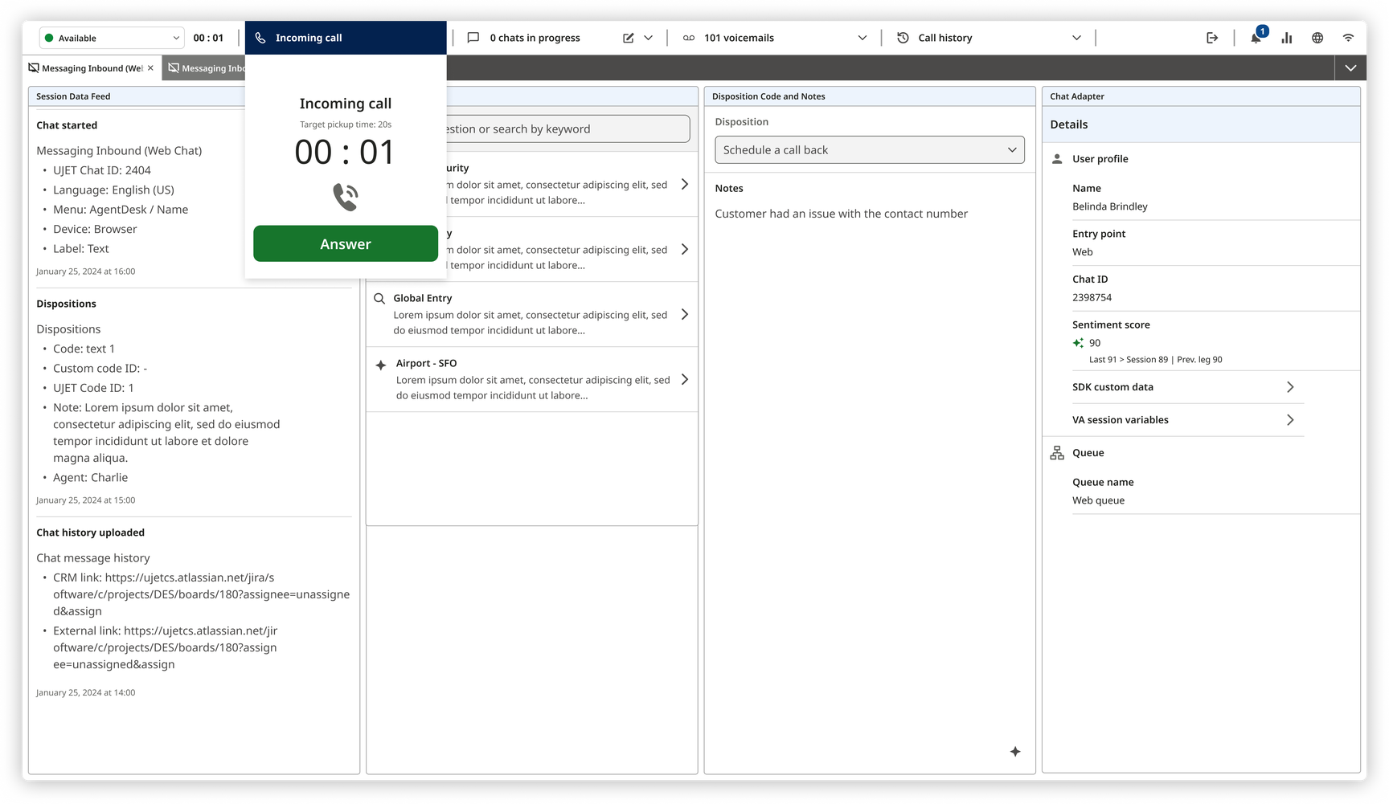The height and width of the screenshot is (804, 1389).
Task: Expand the 101 voicemails dropdown
Action: (x=862, y=38)
